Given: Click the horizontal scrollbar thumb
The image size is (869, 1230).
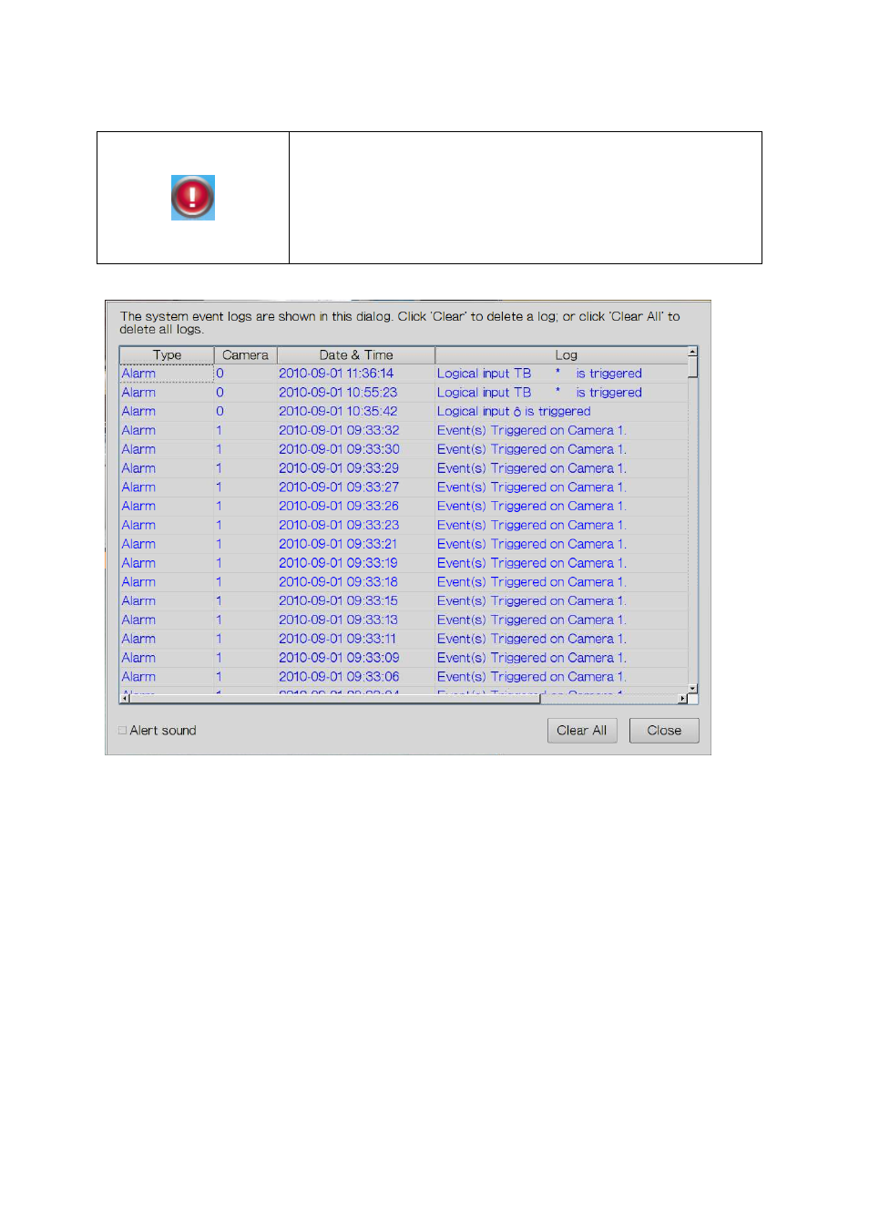Looking at the screenshot, I should (x=334, y=699).
